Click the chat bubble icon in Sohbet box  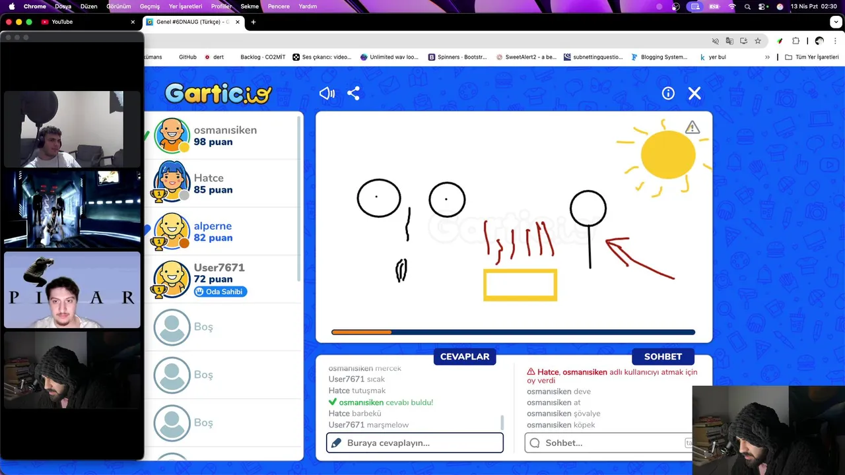535,443
